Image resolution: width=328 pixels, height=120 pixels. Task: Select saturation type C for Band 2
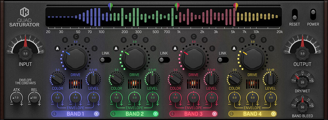pyautogui.click(x=134, y=37)
